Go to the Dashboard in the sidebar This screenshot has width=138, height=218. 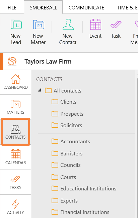pos(15,82)
